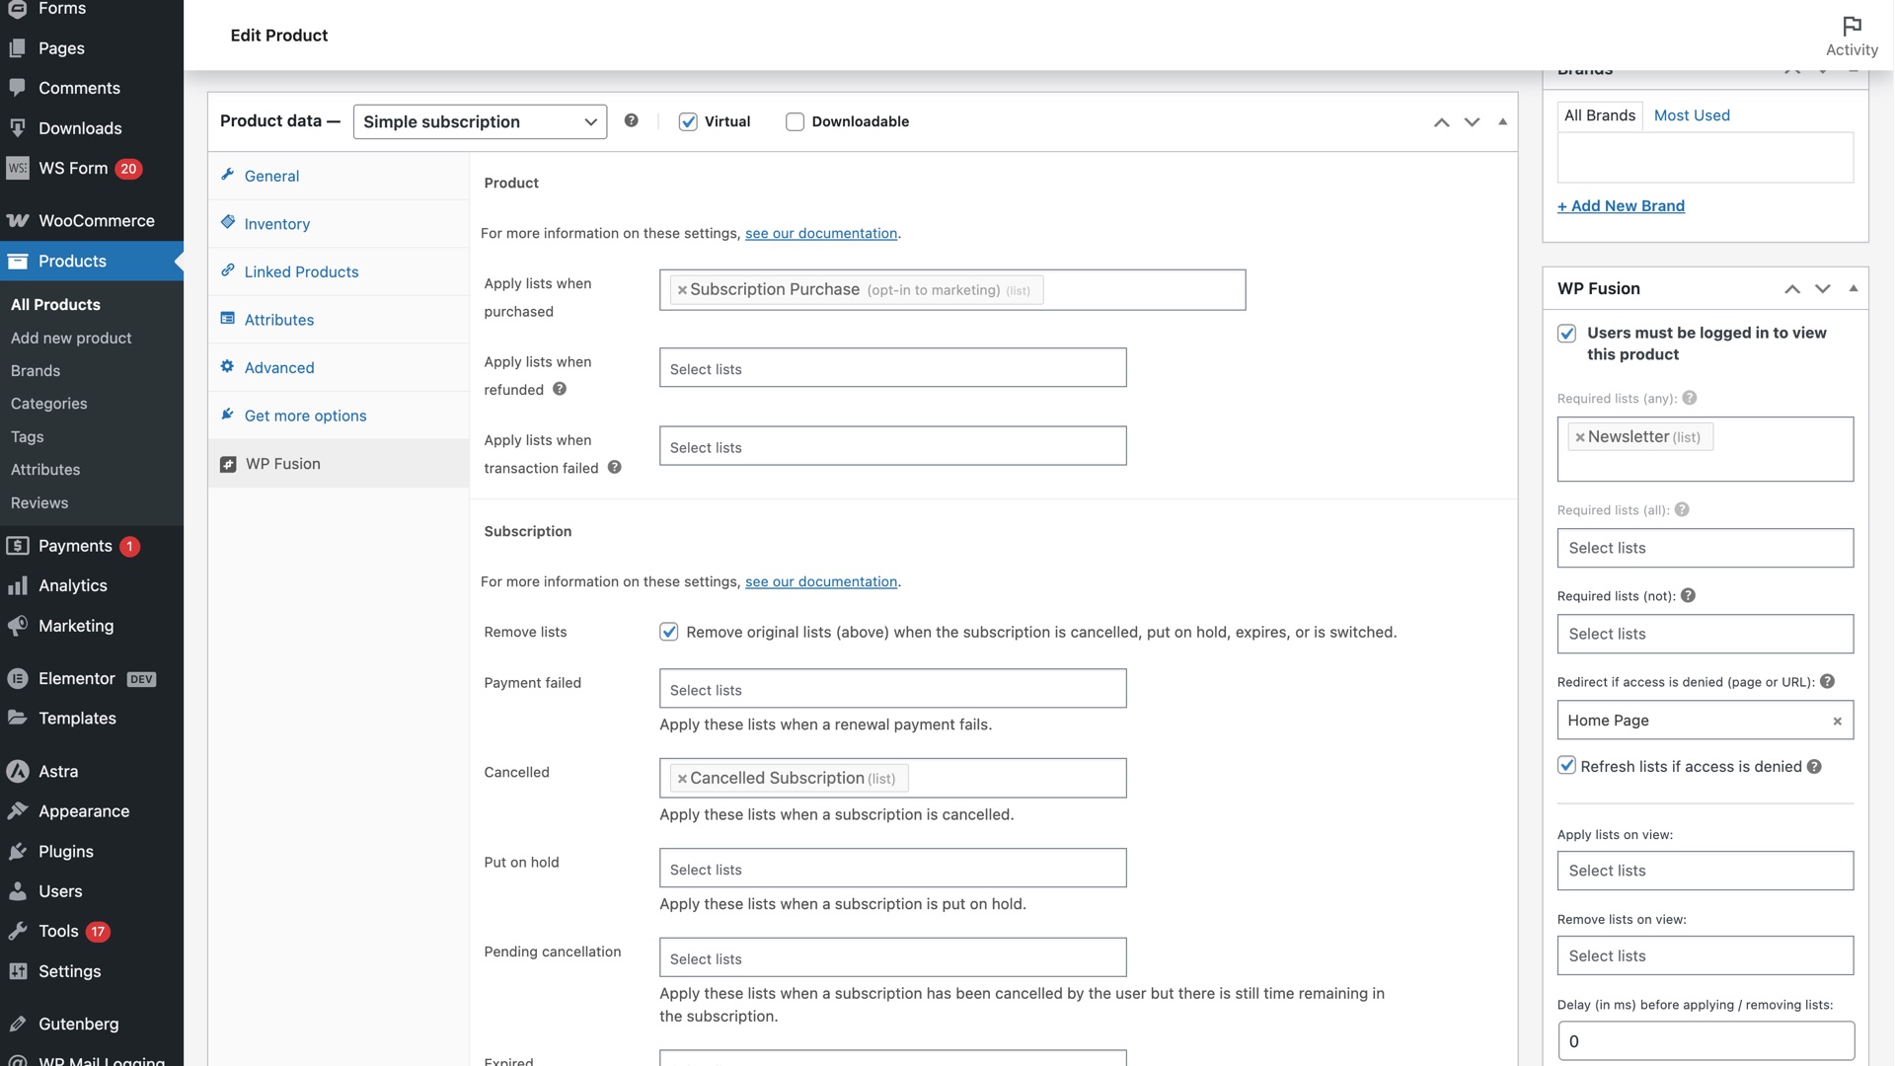Click the Payment failed lists field
This screenshot has height=1066, width=1895.
(x=892, y=689)
